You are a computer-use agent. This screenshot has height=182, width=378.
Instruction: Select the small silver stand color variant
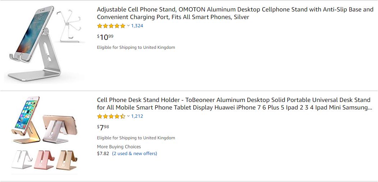(x=22, y=159)
